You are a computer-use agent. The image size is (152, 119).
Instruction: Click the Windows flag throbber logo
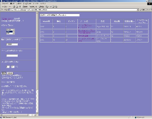(x=149, y=4)
